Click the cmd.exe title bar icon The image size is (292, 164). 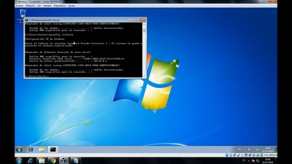[x=26, y=20]
